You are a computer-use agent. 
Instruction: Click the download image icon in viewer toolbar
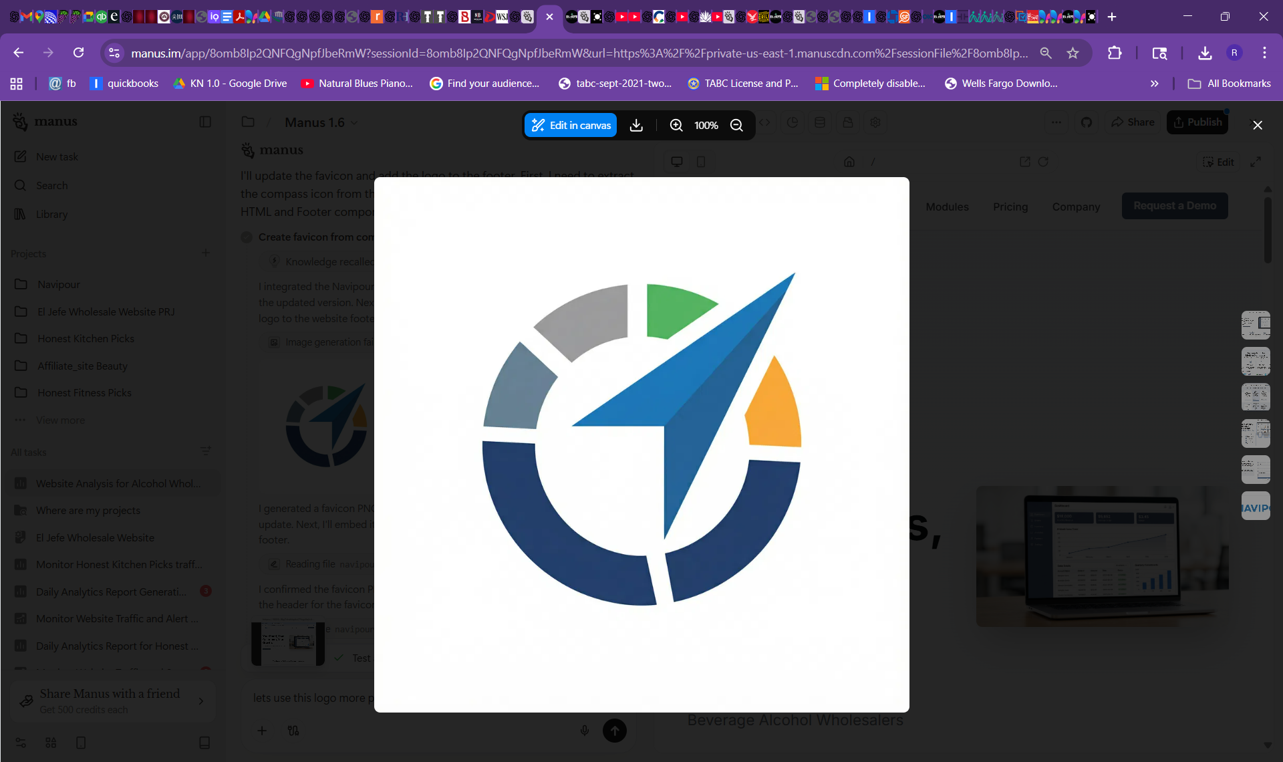click(636, 125)
